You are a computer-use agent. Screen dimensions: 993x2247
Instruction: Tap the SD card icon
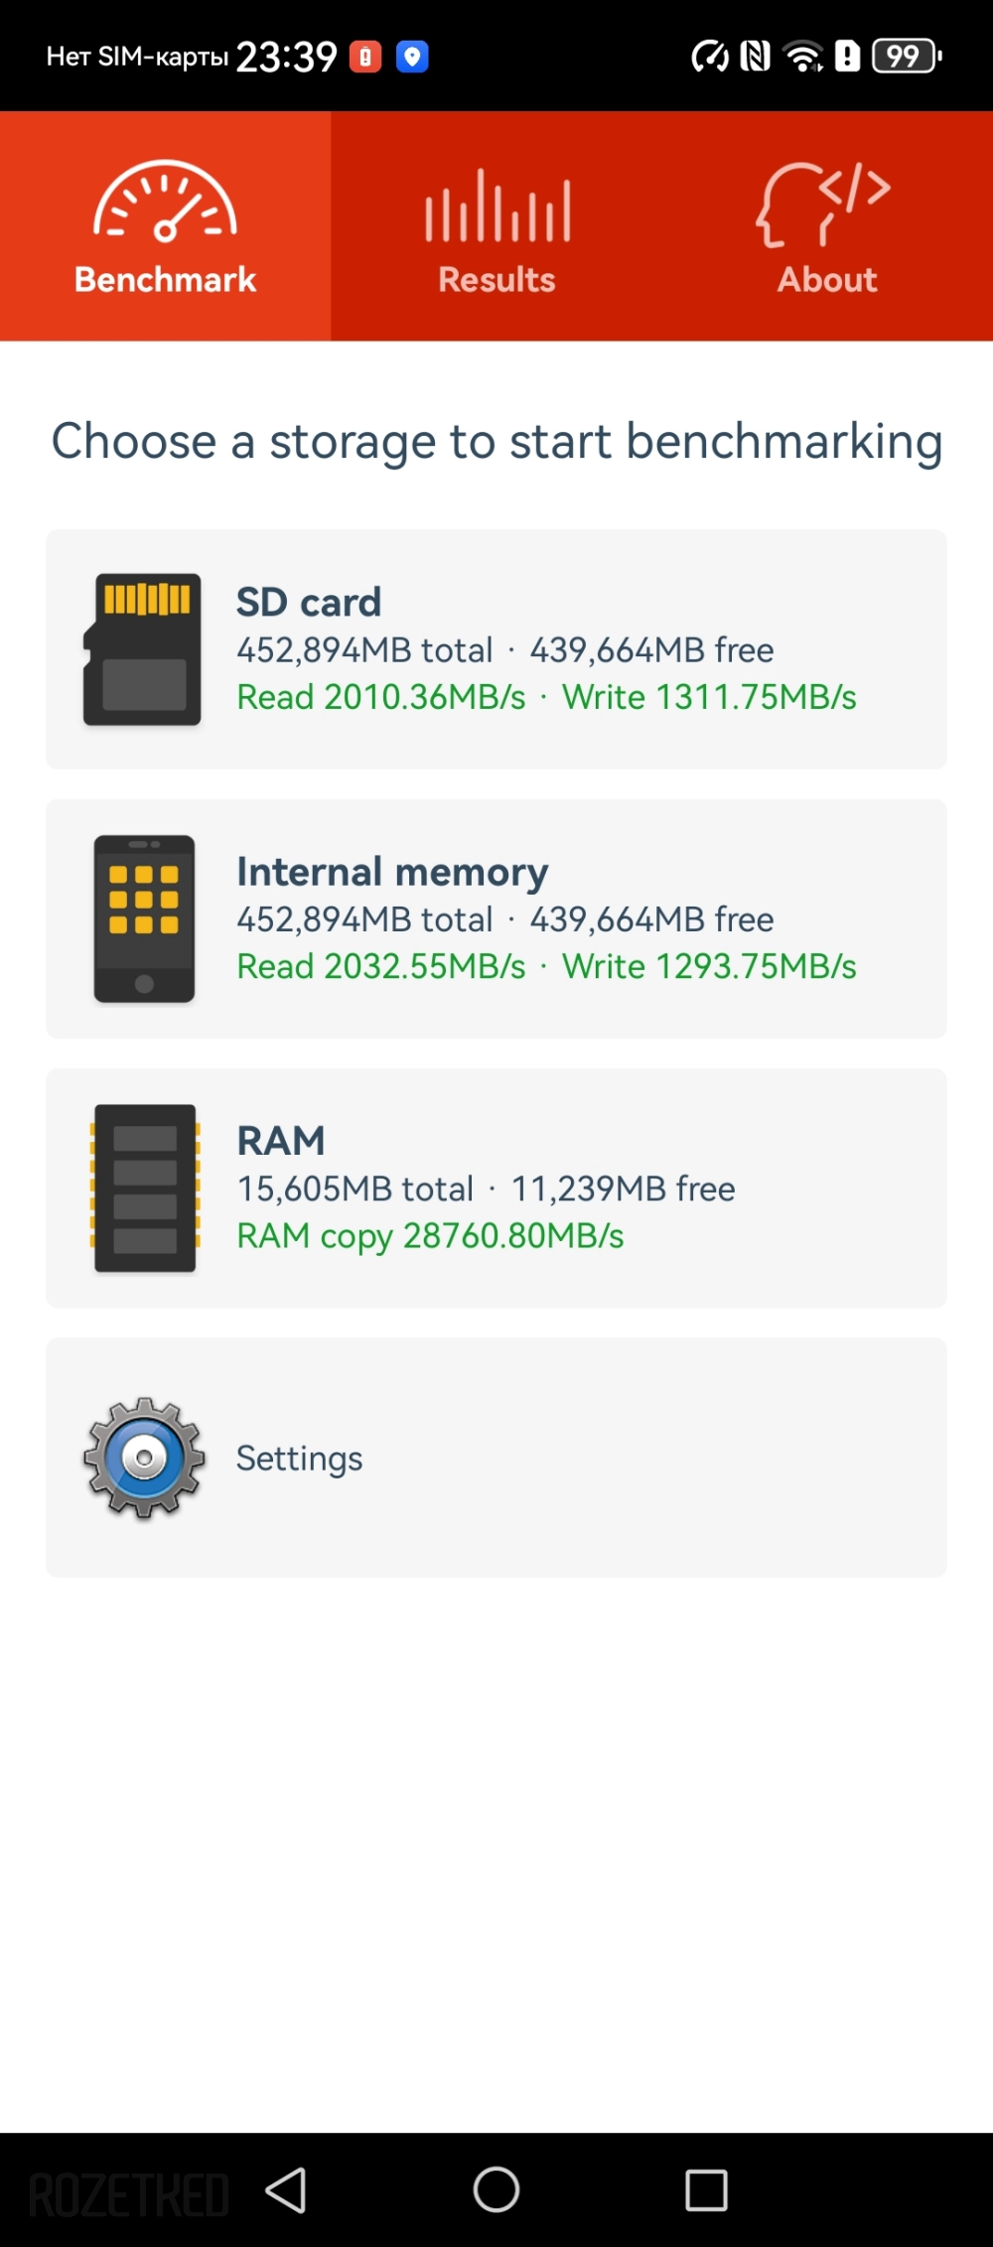(x=143, y=649)
